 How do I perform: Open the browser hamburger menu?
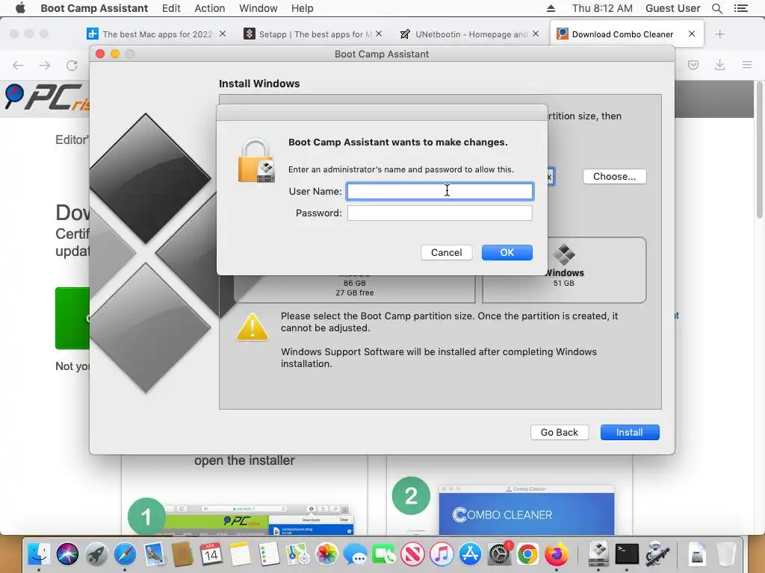[746, 65]
